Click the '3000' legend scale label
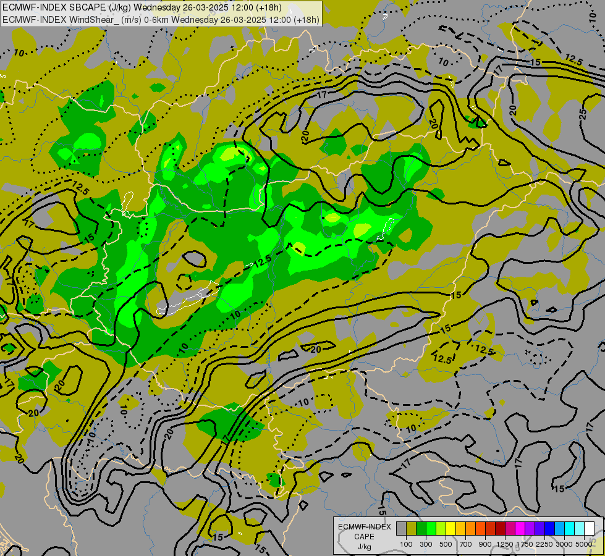 click(564, 544)
